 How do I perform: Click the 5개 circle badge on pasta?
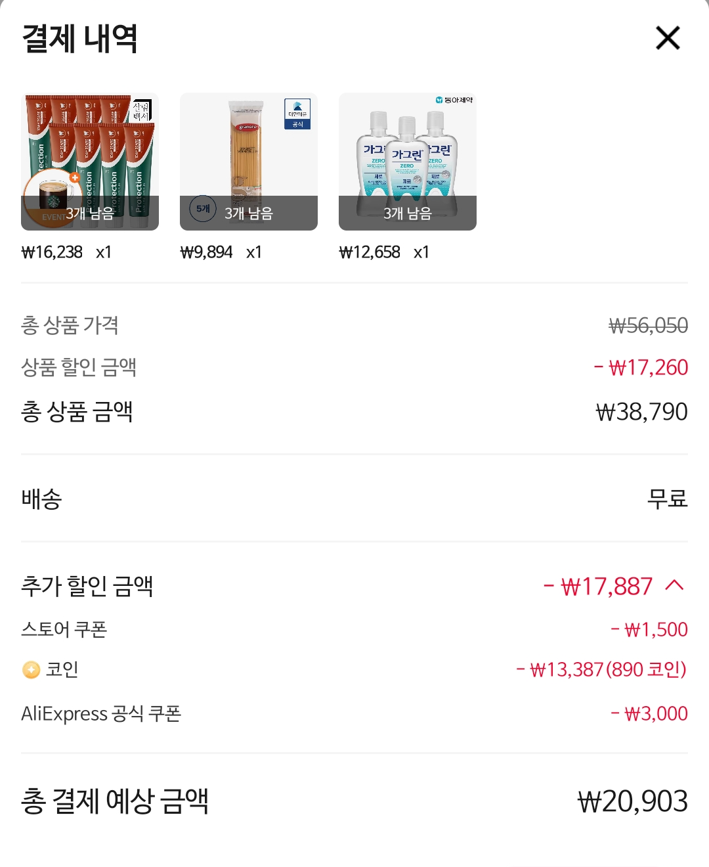click(x=203, y=209)
